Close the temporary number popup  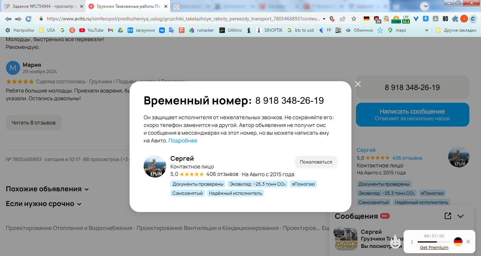pyautogui.click(x=358, y=84)
